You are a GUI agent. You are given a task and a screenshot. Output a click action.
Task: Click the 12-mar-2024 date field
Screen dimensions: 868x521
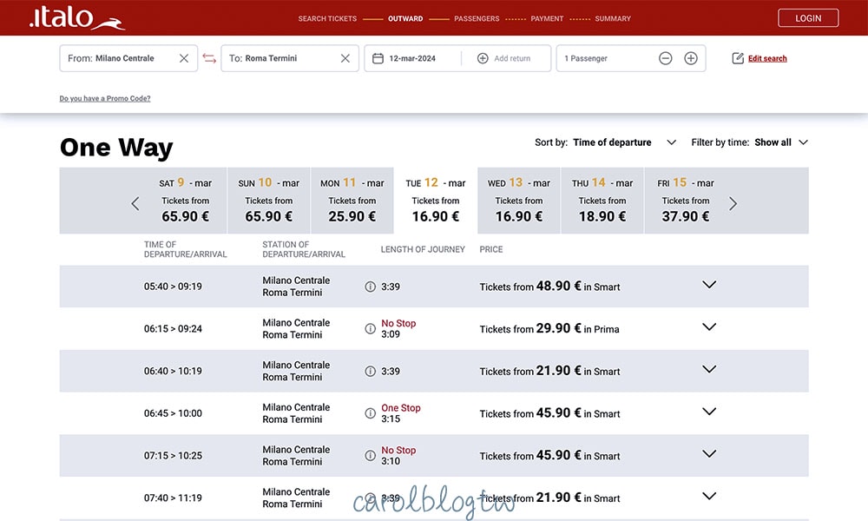[x=412, y=58]
